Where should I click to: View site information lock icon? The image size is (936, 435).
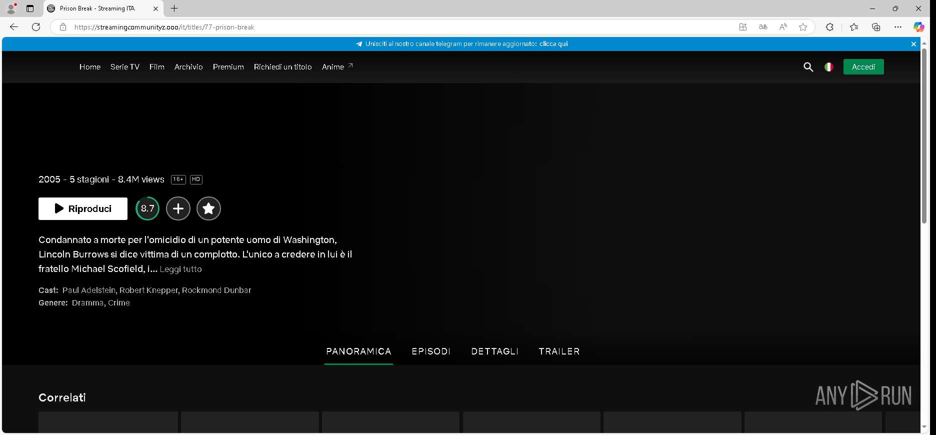[63, 27]
